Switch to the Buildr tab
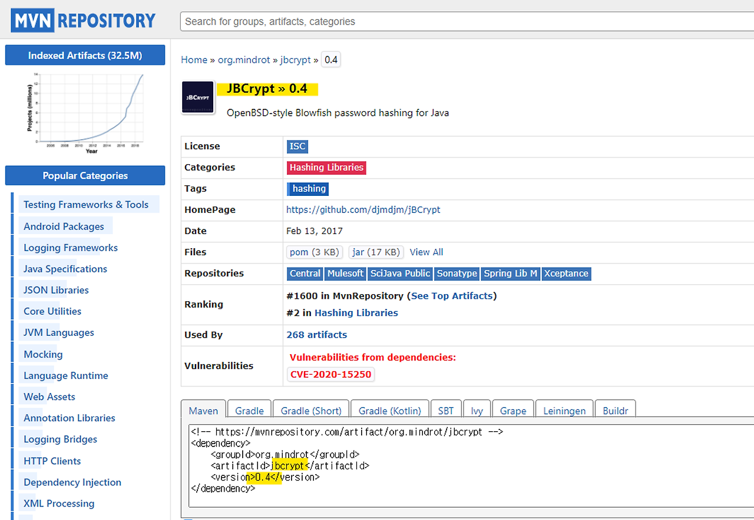This screenshot has height=520, width=754. [x=616, y=410]
